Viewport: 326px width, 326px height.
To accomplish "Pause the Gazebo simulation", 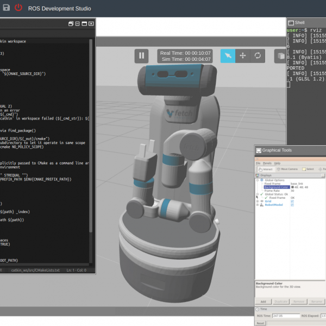I will 141,56.
